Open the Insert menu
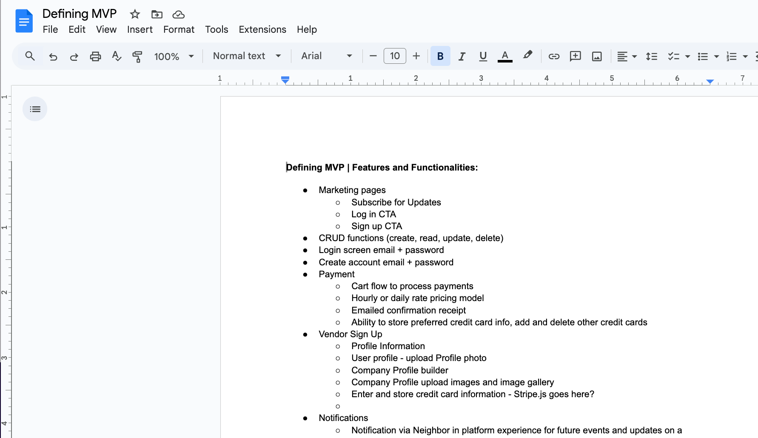Viewport: 758px width, 438px height. point(140,29)
